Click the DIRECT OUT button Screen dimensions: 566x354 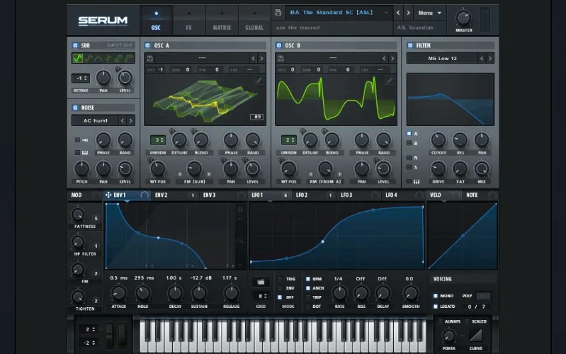click(120, 45)
